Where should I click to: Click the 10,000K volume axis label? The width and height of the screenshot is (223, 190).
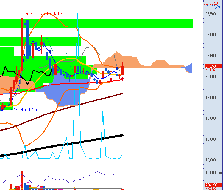212,173
